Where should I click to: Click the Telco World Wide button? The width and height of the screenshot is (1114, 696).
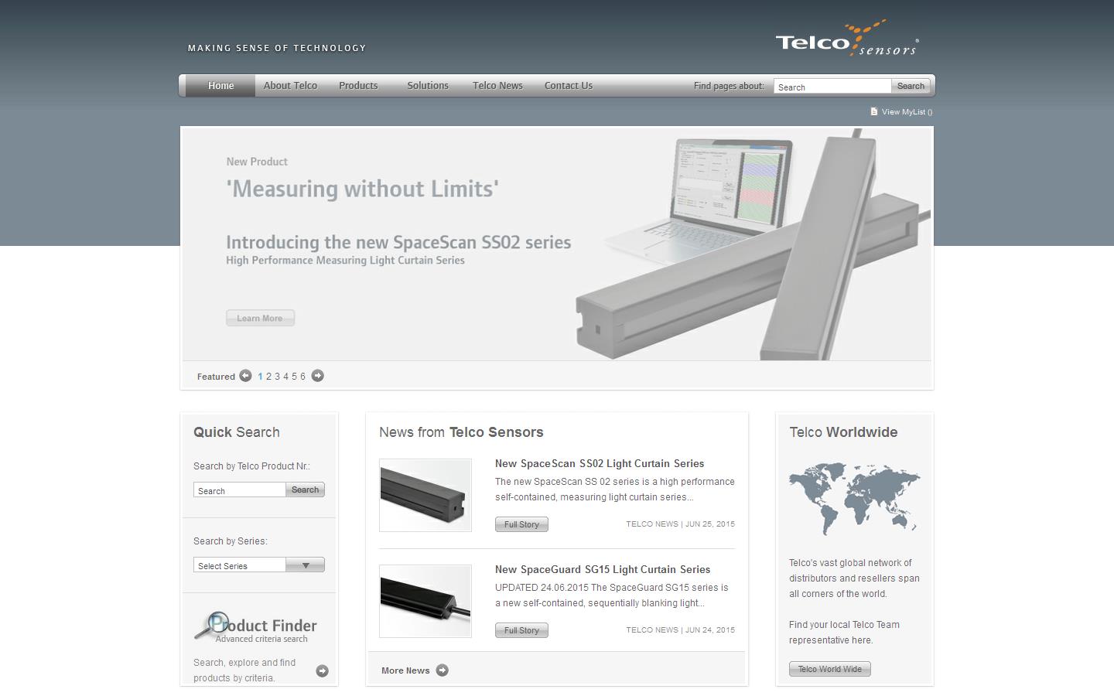pos(829,669)
